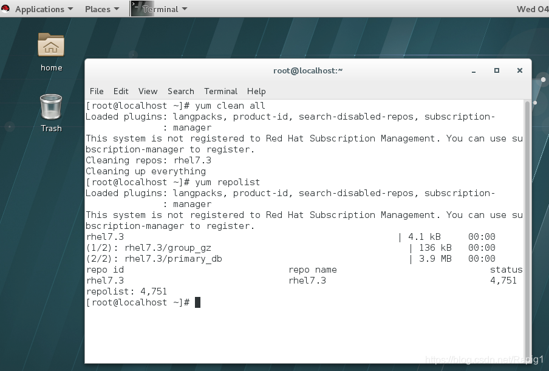
Task: Click the '136 kB' download size
Action: click(x=435, y=248)
